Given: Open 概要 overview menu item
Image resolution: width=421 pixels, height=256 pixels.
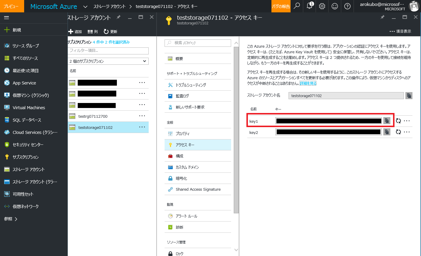Looking at the screenshot, I should pyautogui.click(x=198, y=59).
